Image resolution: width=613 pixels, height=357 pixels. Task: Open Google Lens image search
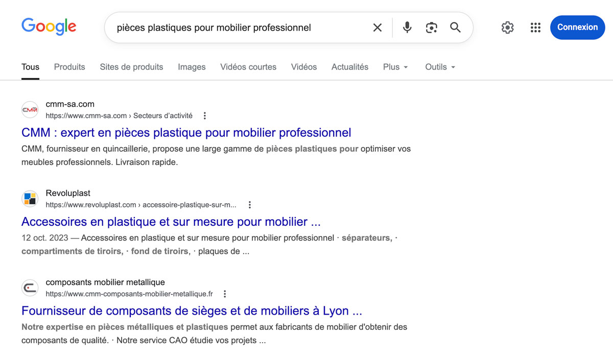point(431,28)
